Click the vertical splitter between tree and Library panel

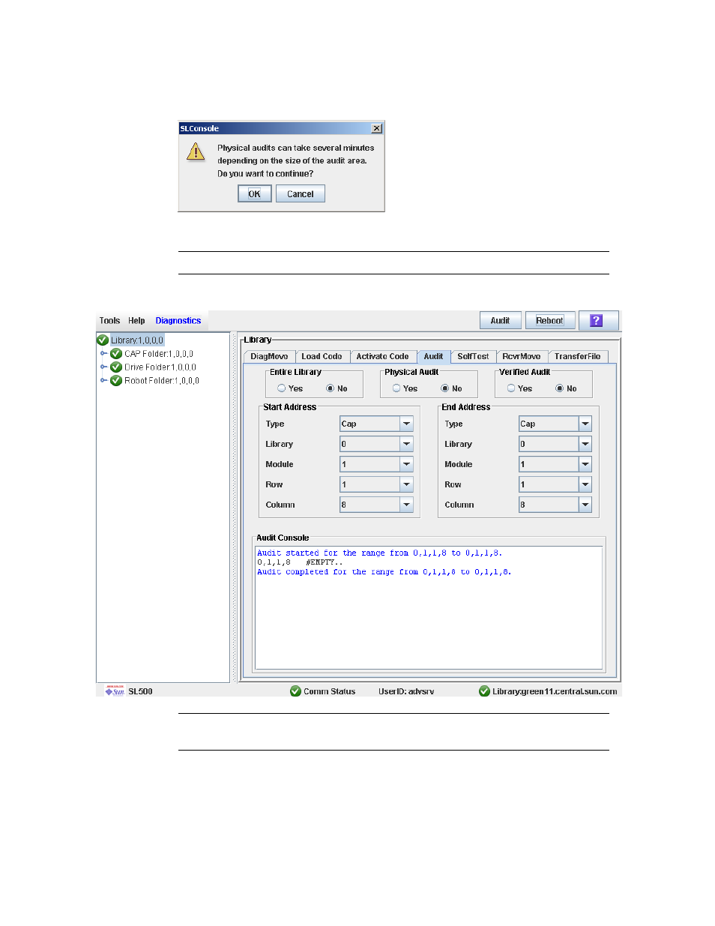tap(234, 508)
